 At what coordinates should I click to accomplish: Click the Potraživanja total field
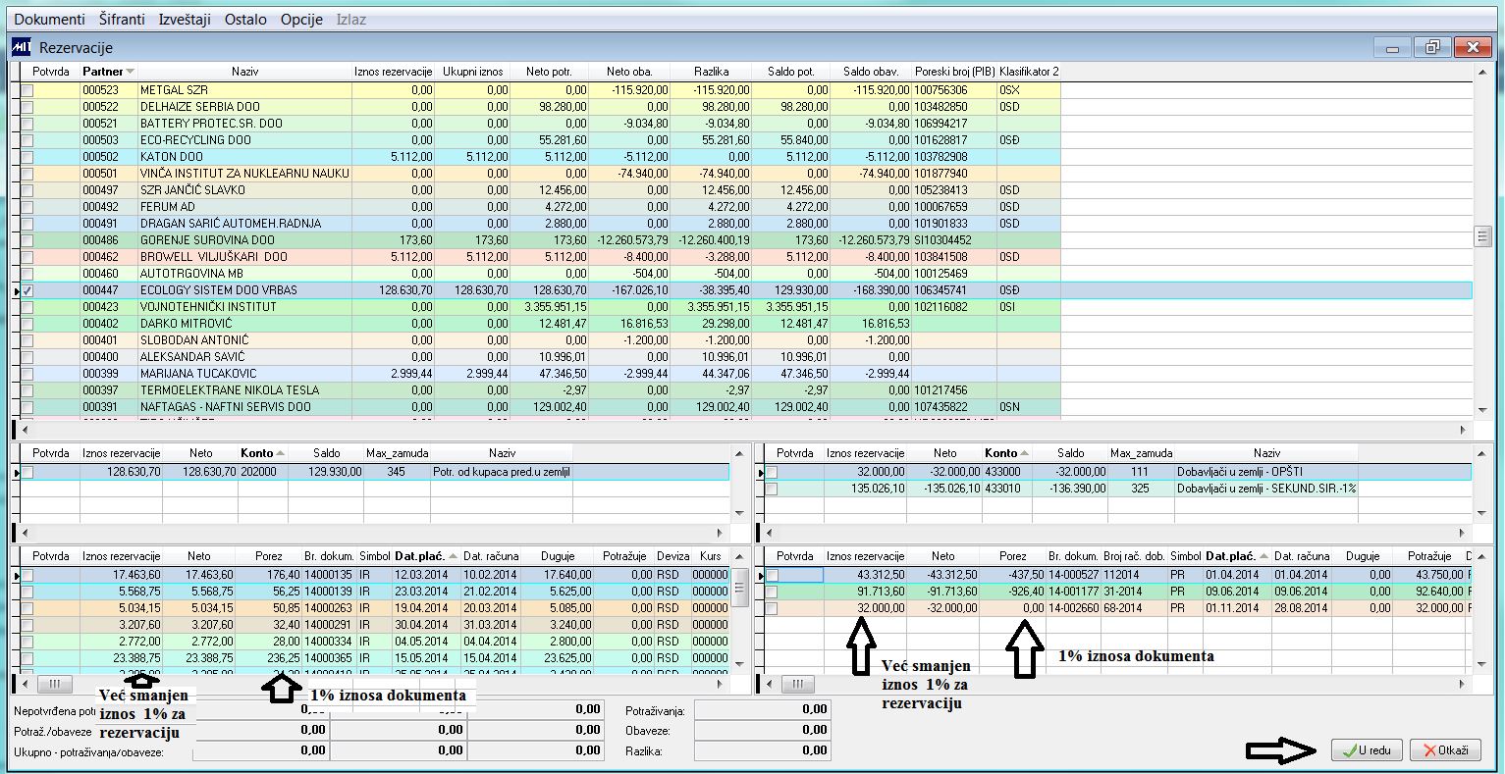[763, 708]
